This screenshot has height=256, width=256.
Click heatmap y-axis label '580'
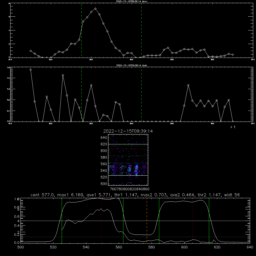[x=104, y=157]
